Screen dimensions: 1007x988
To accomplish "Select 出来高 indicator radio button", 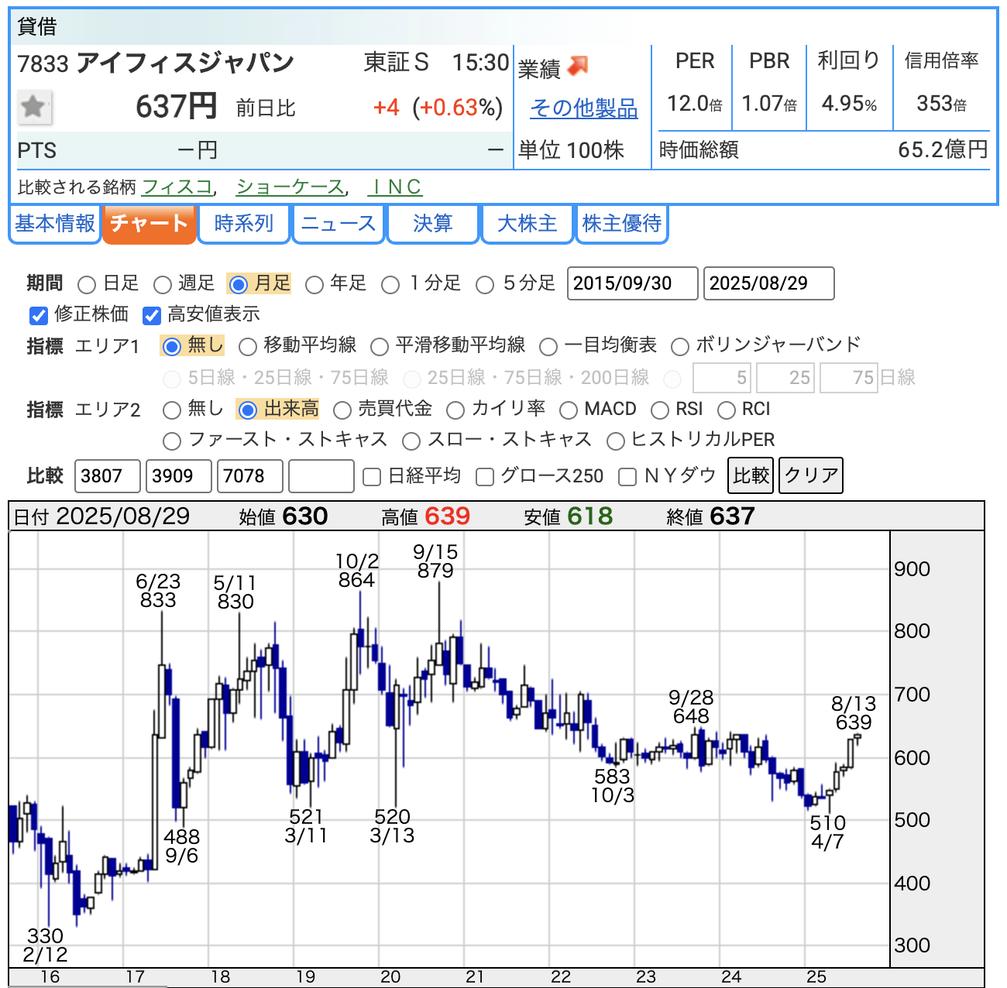I will click(248, 410).
